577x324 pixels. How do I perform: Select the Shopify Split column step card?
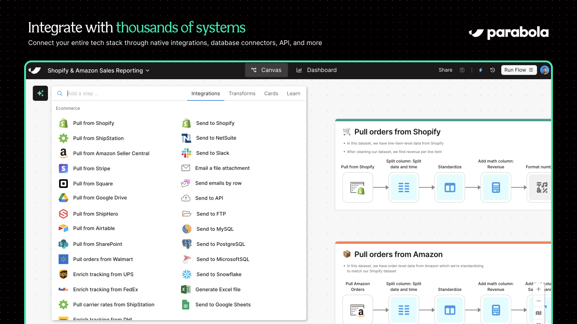coord(404,187)
